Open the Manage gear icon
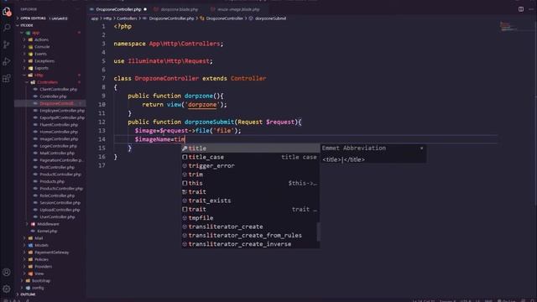 pos(7,289)
